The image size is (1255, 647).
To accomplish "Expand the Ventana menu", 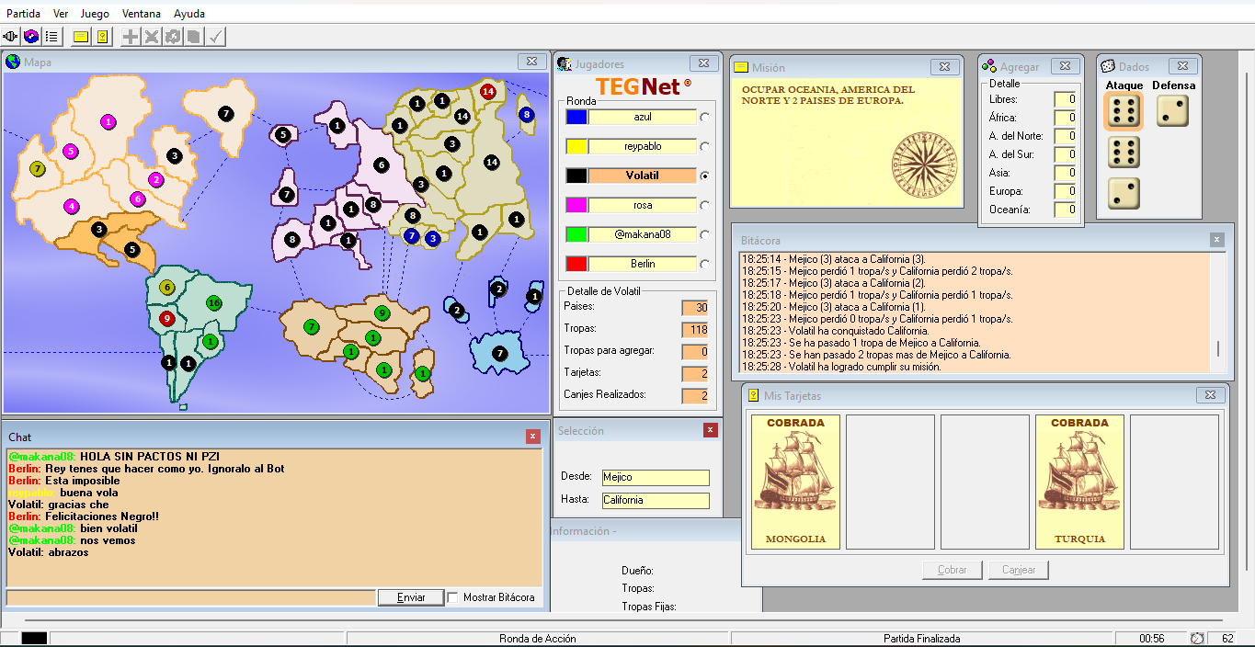I will pyautogui.click(x=142, y=14).
